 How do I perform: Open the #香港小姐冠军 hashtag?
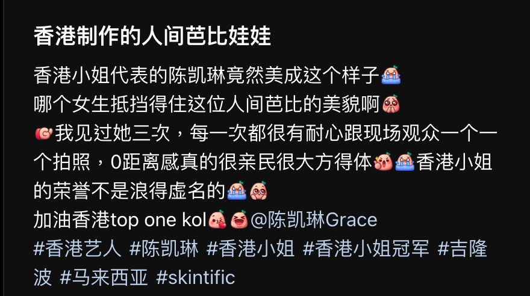[x=366, y=248]
